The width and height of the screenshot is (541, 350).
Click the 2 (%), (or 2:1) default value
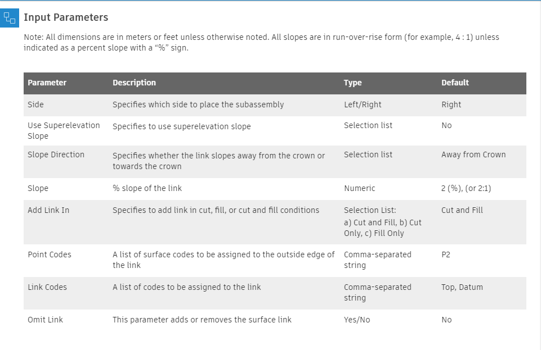coord(466,188)
